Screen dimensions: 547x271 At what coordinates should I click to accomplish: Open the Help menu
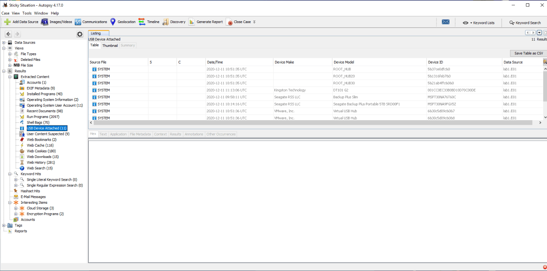(55, 13)
